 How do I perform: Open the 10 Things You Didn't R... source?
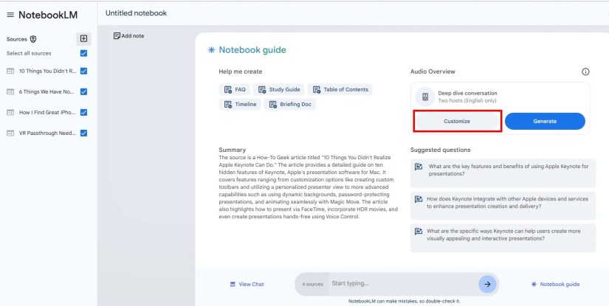click(48, 71)
